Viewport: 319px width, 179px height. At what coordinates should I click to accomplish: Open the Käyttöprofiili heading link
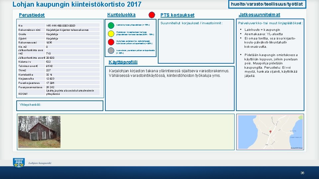click(x=123, y=62)
